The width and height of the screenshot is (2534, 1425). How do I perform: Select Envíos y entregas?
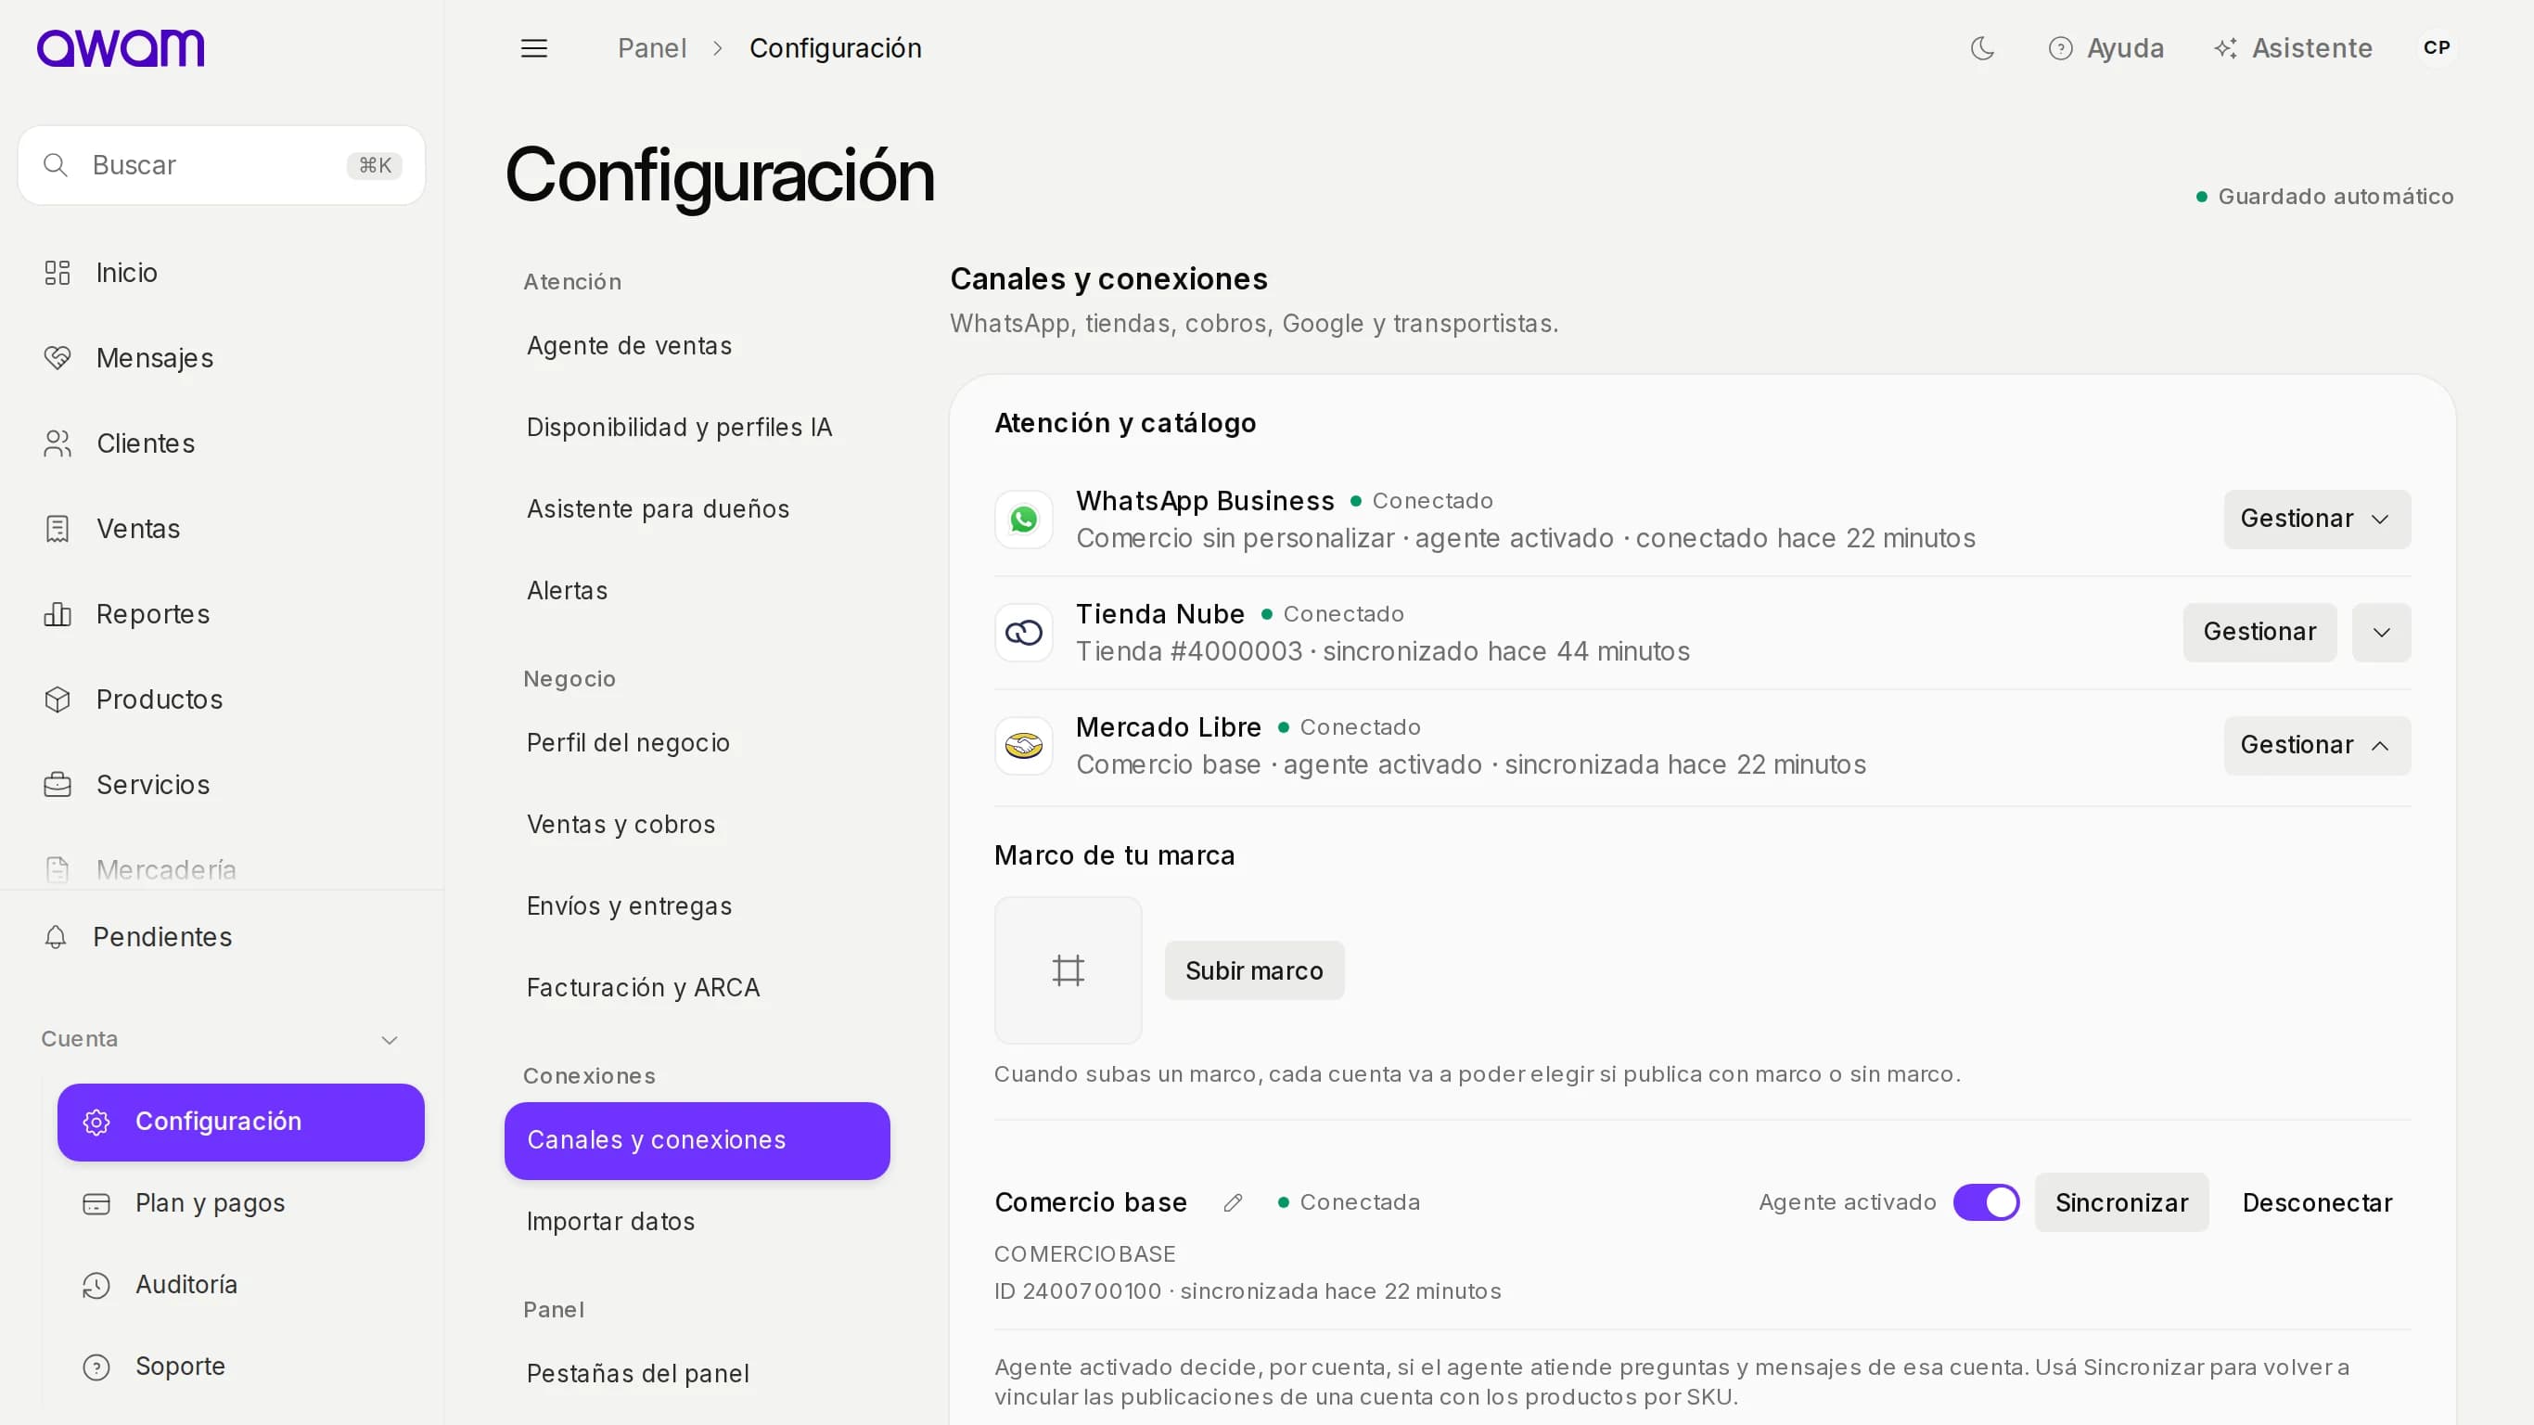697,906
